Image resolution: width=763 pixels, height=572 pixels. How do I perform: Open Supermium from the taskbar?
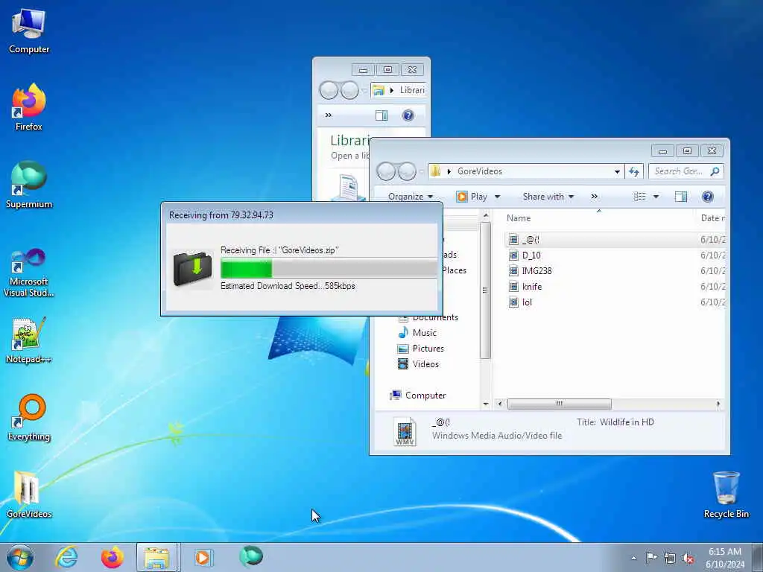point(251,556)
